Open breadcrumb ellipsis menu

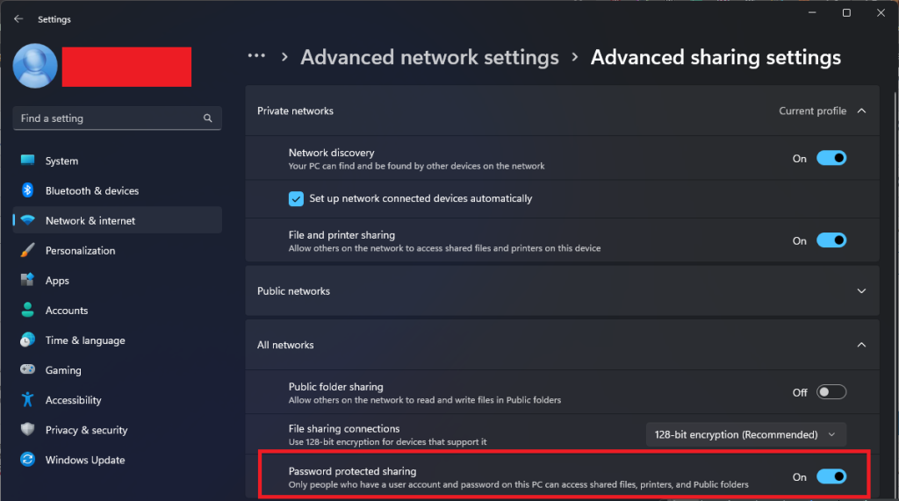coord(256,56)
